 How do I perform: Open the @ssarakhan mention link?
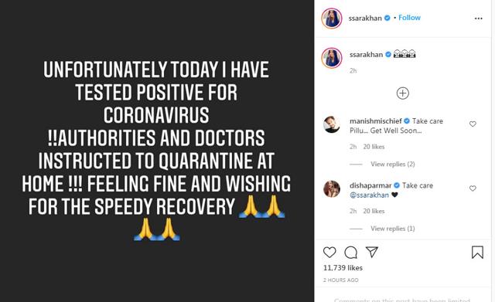369,195
